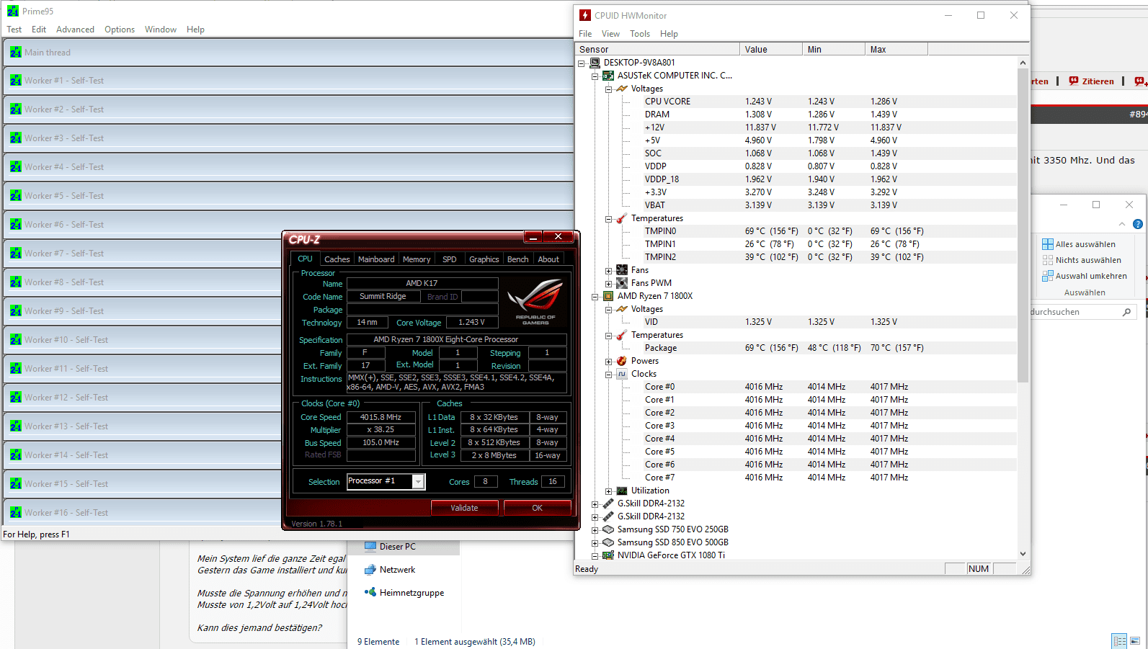Collapse the Explorer ribbon chevron
The width and height of the screenshot is (1148, 649).
click(1122, 224)
